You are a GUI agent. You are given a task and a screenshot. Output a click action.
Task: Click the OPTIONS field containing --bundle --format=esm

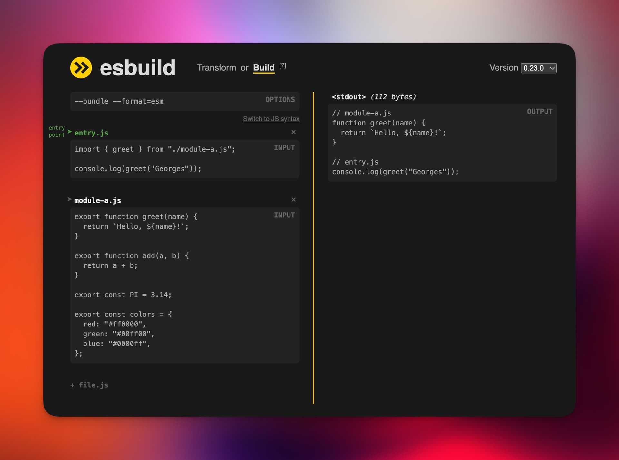[x=185, y=101]
